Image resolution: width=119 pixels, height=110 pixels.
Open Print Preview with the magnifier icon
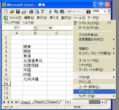37,12
